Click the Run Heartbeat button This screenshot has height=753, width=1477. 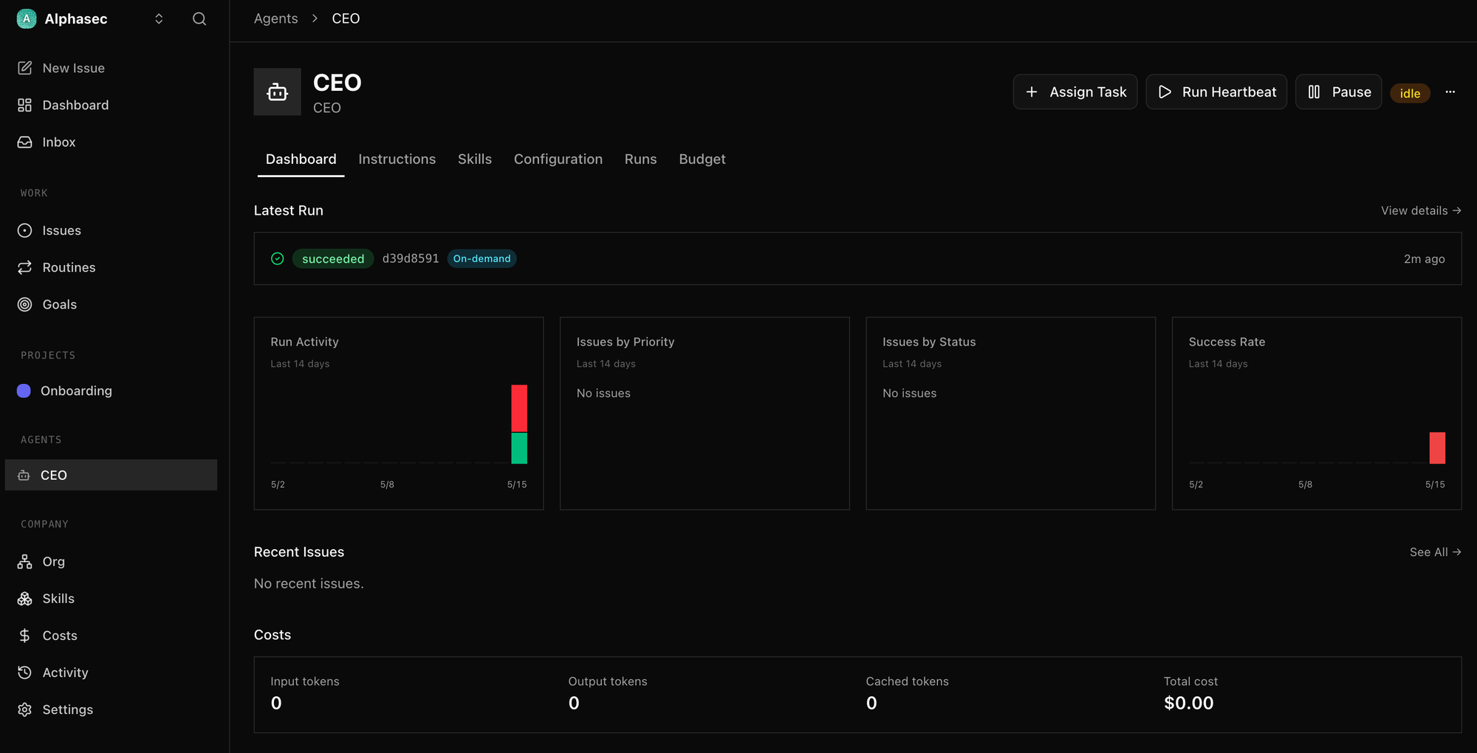click(1216, 92)
